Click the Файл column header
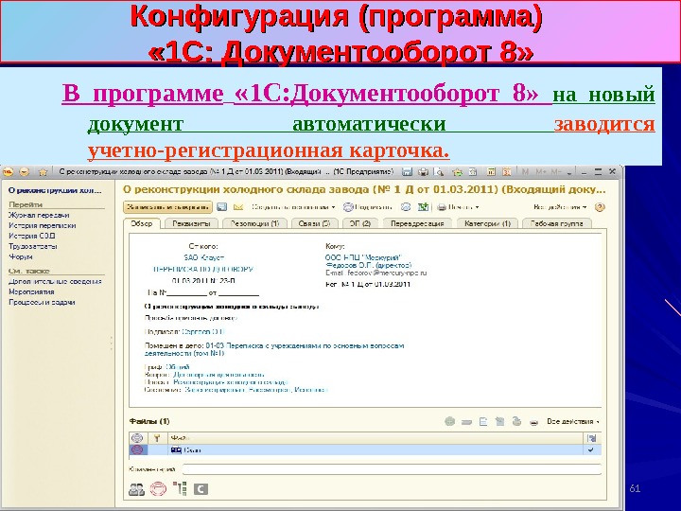681x511 pixels. point(375,438)
